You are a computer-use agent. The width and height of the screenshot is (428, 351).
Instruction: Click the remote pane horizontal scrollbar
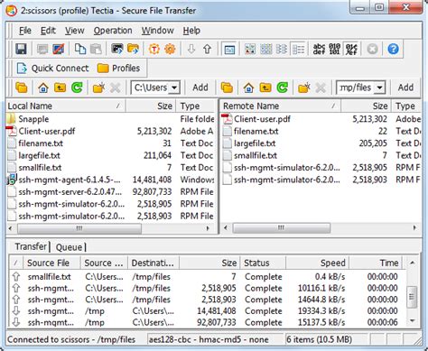pyautogui.click(x=281, y=227)
